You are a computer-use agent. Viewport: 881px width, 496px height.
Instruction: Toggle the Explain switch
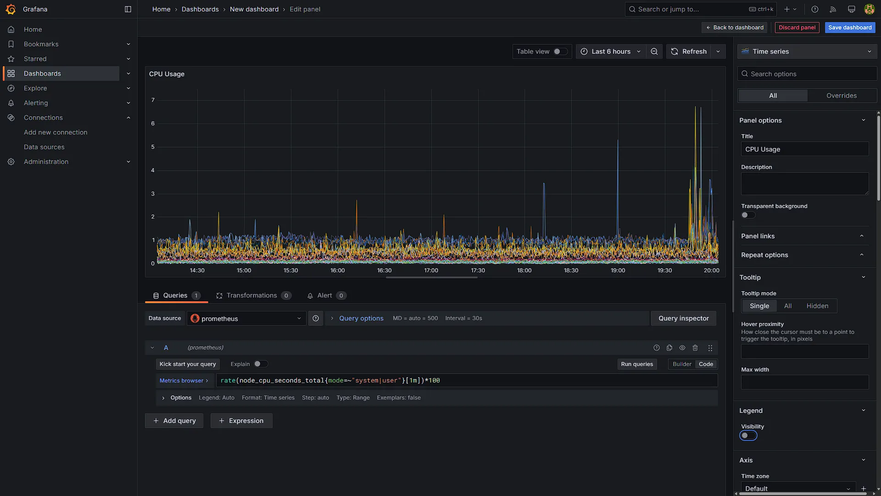(x=261, y=364)
